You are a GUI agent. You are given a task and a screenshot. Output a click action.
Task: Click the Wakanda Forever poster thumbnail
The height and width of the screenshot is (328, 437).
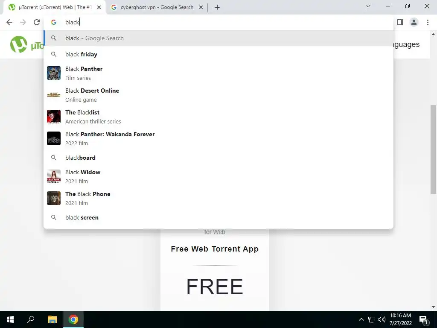[54, 138]
